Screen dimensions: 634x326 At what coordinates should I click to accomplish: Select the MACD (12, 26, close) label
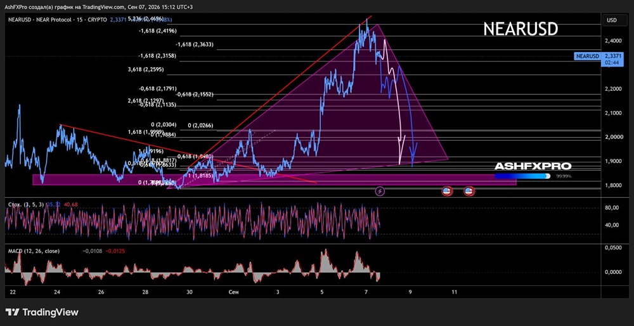coord(34,251)
